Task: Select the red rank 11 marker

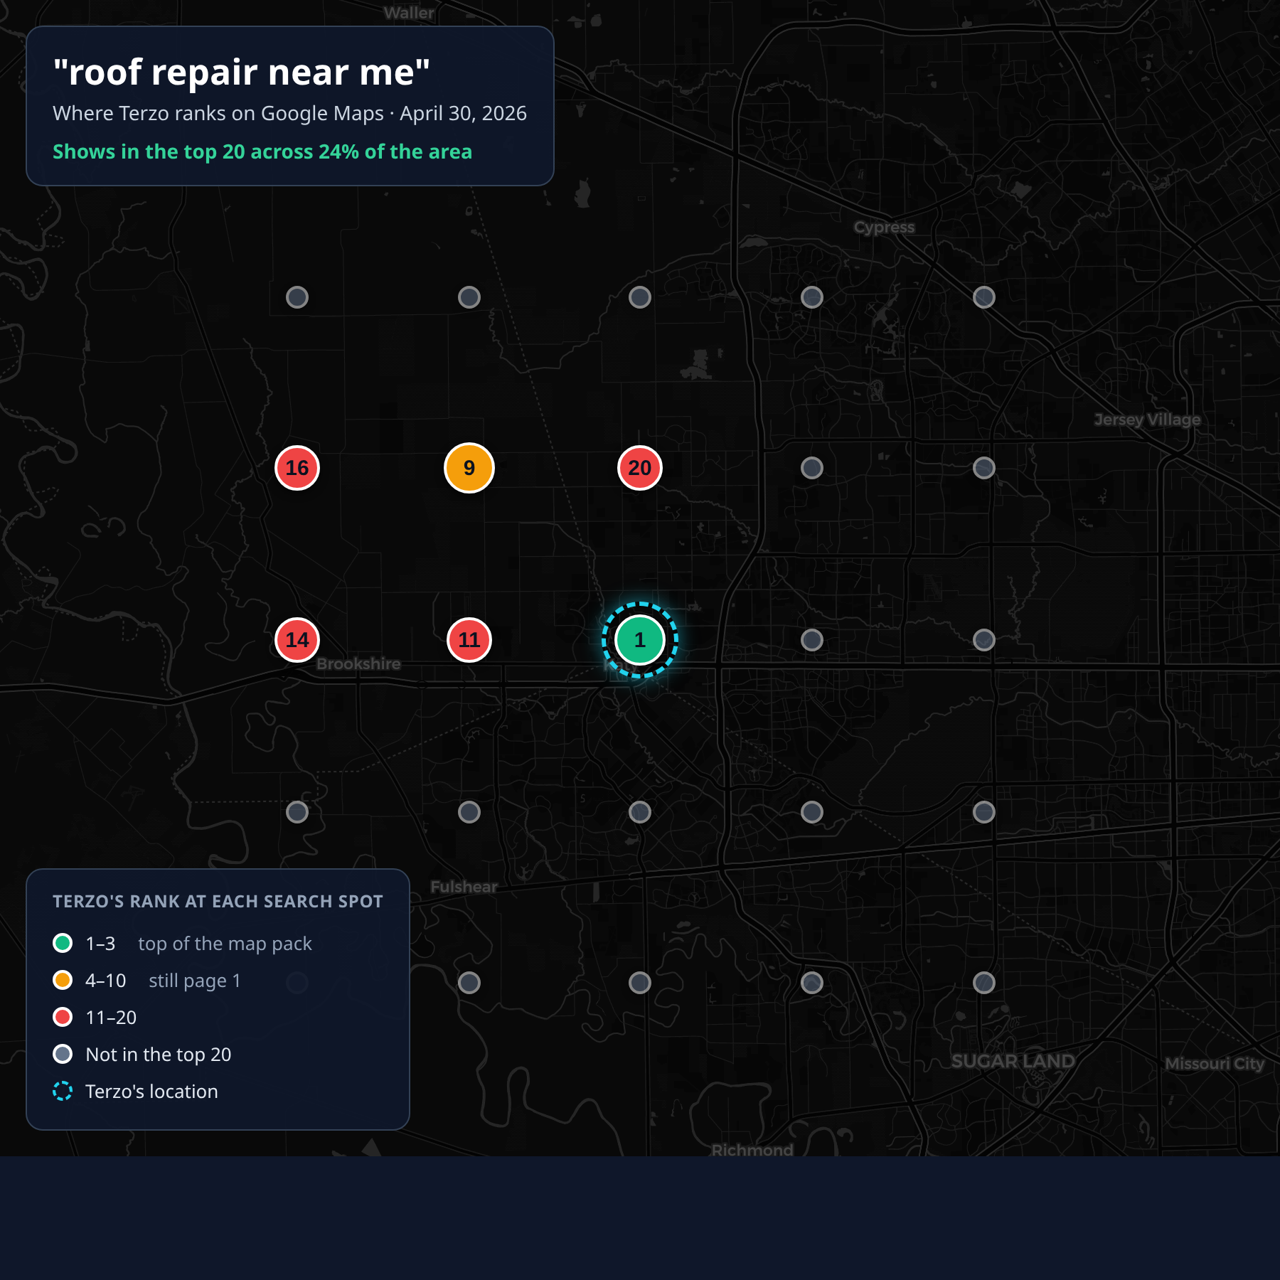Action: pyautogui.click(x=469, y=640)
